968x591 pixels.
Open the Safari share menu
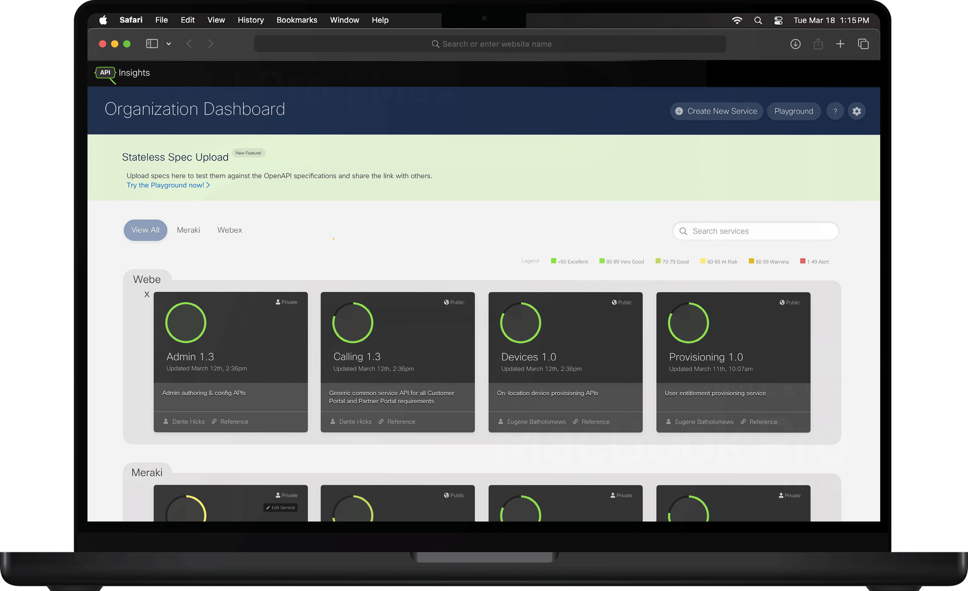click(818, 44)
